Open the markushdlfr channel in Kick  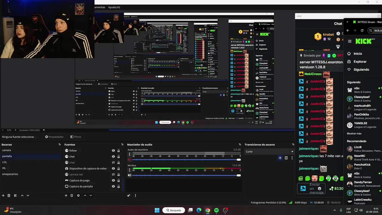point(364,107)
